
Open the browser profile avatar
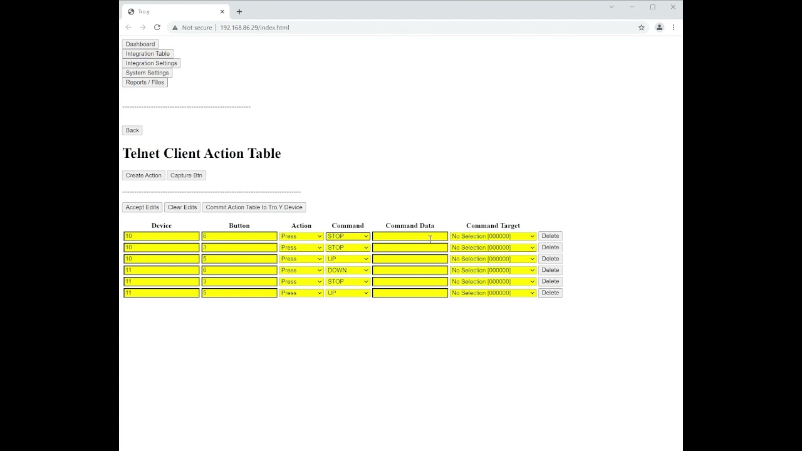(659, 28)
